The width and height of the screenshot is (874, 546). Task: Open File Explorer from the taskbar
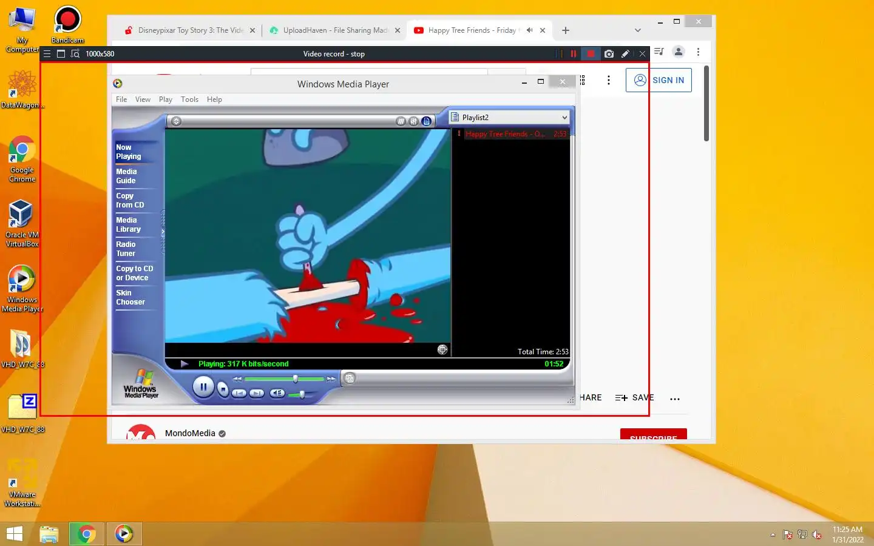(49, 534)
